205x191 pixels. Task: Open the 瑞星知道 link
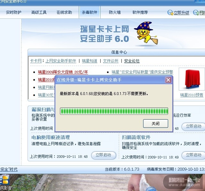[90, 61]
